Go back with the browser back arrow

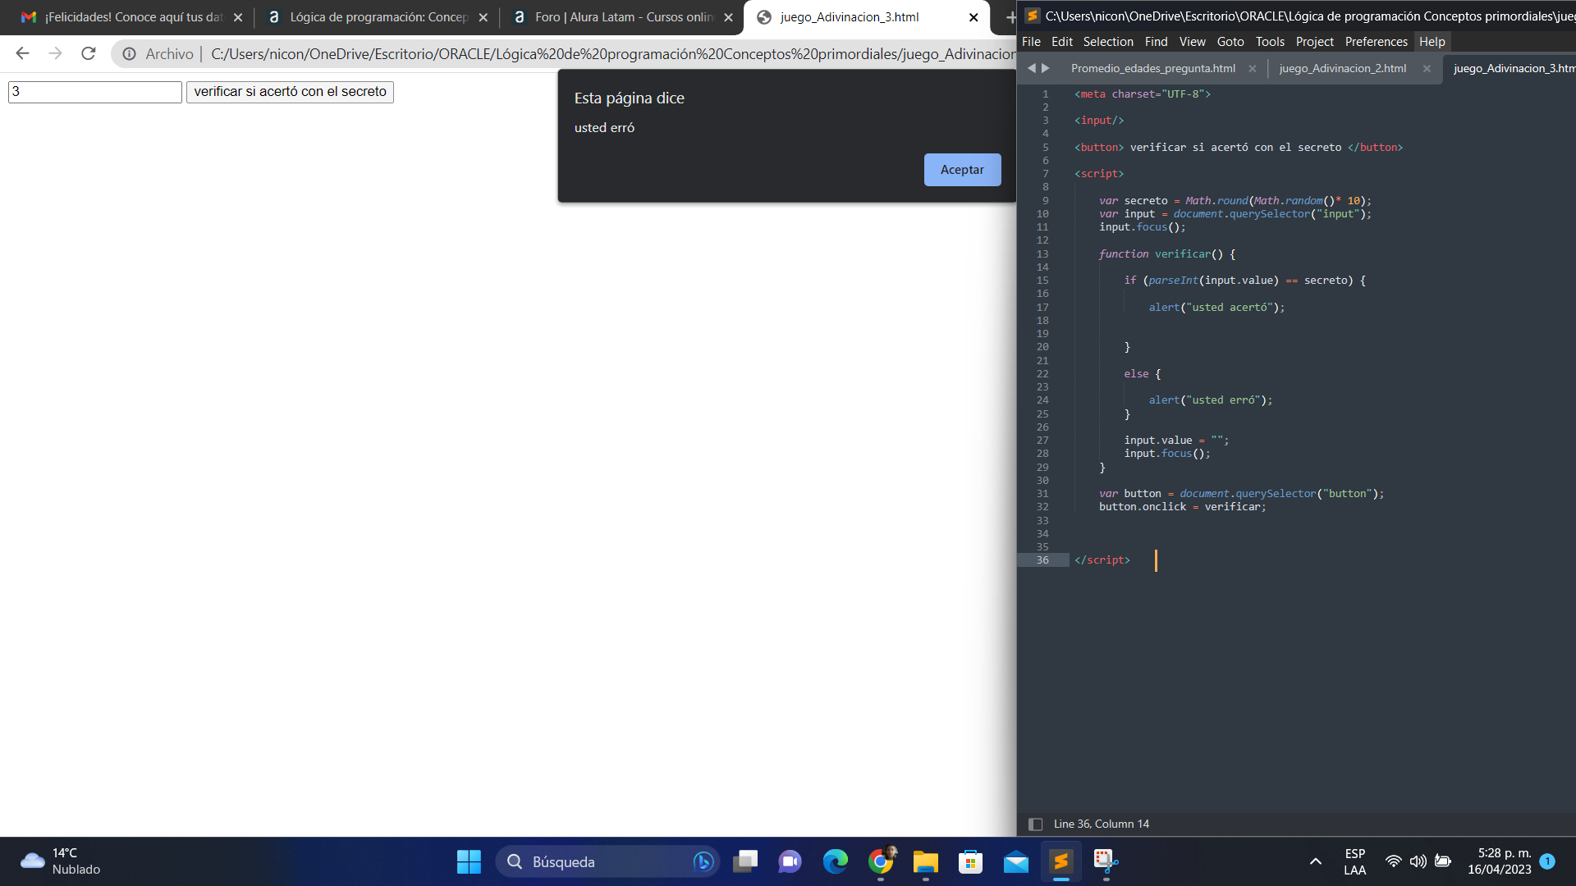click(x=22, y=54)
